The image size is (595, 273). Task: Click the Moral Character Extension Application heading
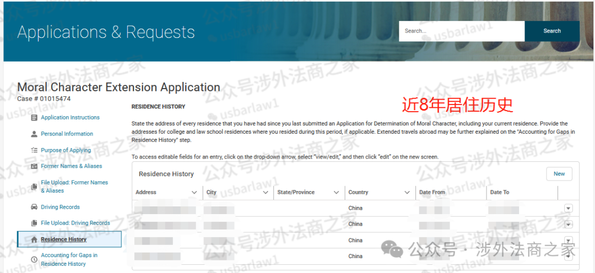119,87
